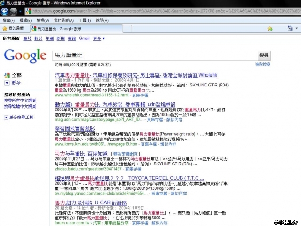Open the Gmail link

[84, 39]
